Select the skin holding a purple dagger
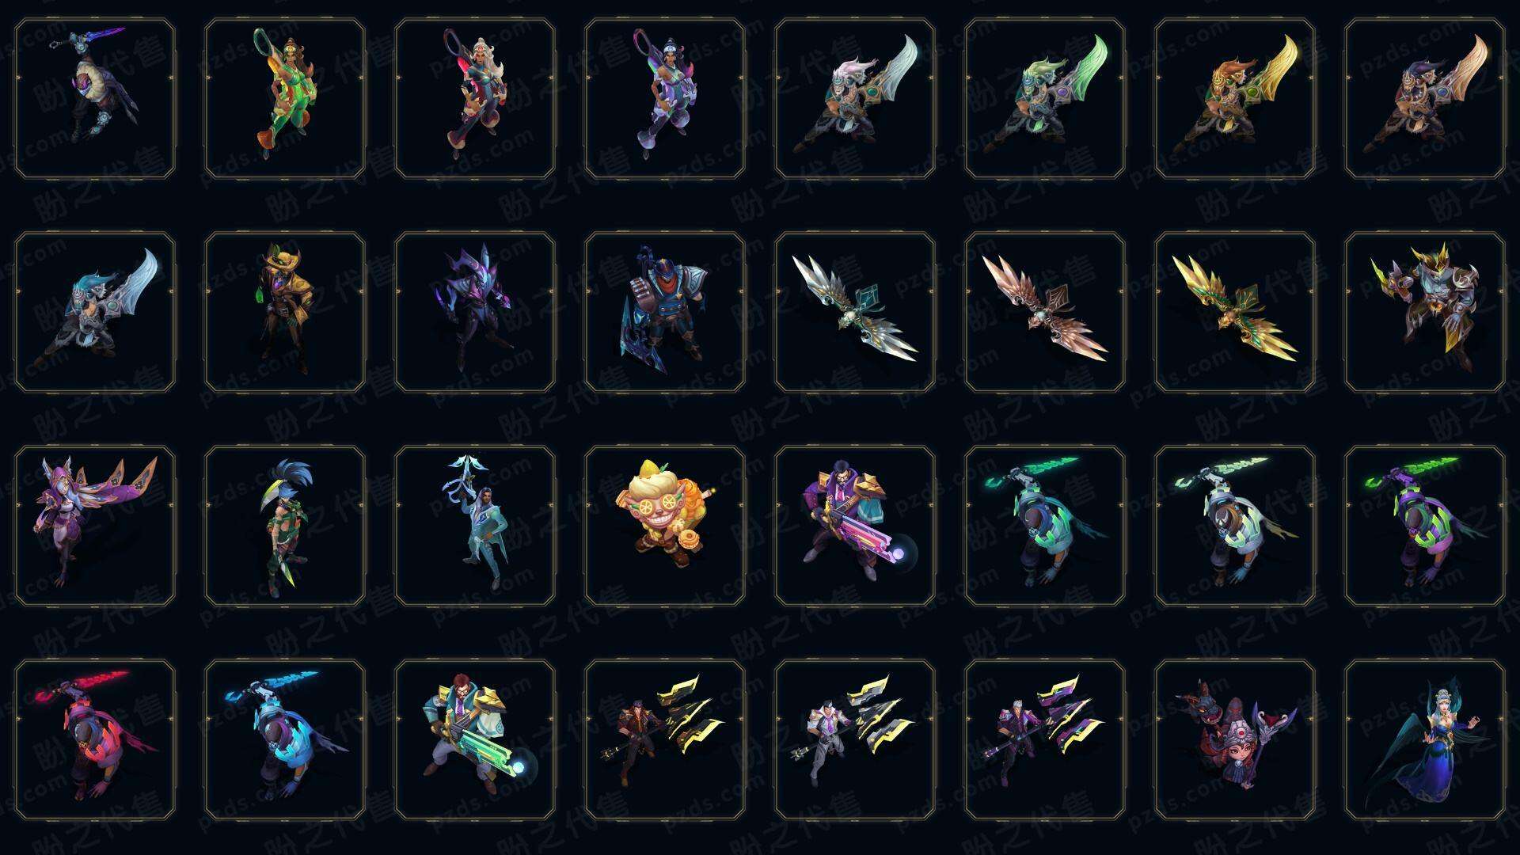 pos(95,99)
